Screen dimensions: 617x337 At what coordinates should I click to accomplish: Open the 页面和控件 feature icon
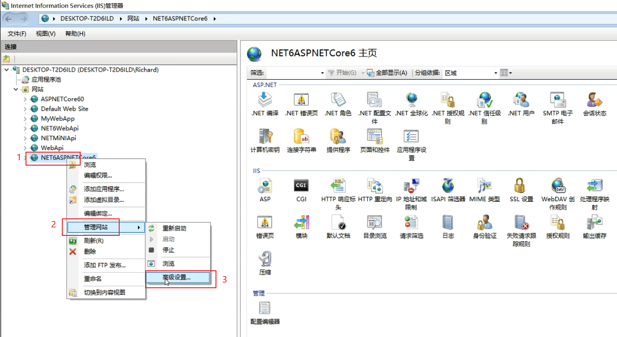point(374,136)
